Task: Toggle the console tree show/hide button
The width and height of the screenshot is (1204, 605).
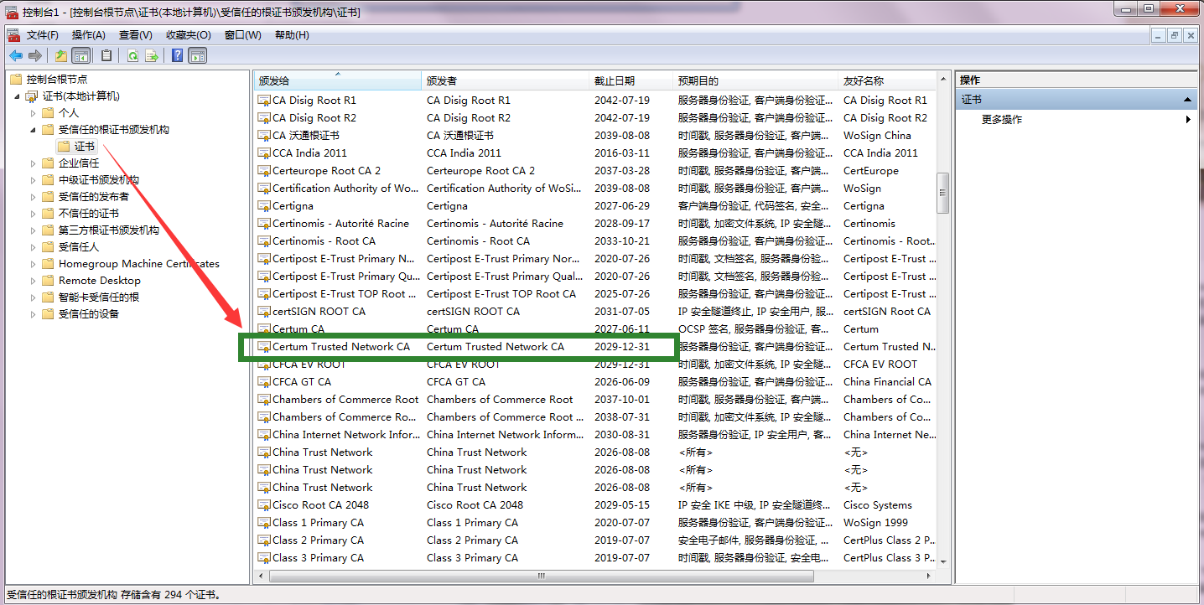Action: tap(81, 56)
